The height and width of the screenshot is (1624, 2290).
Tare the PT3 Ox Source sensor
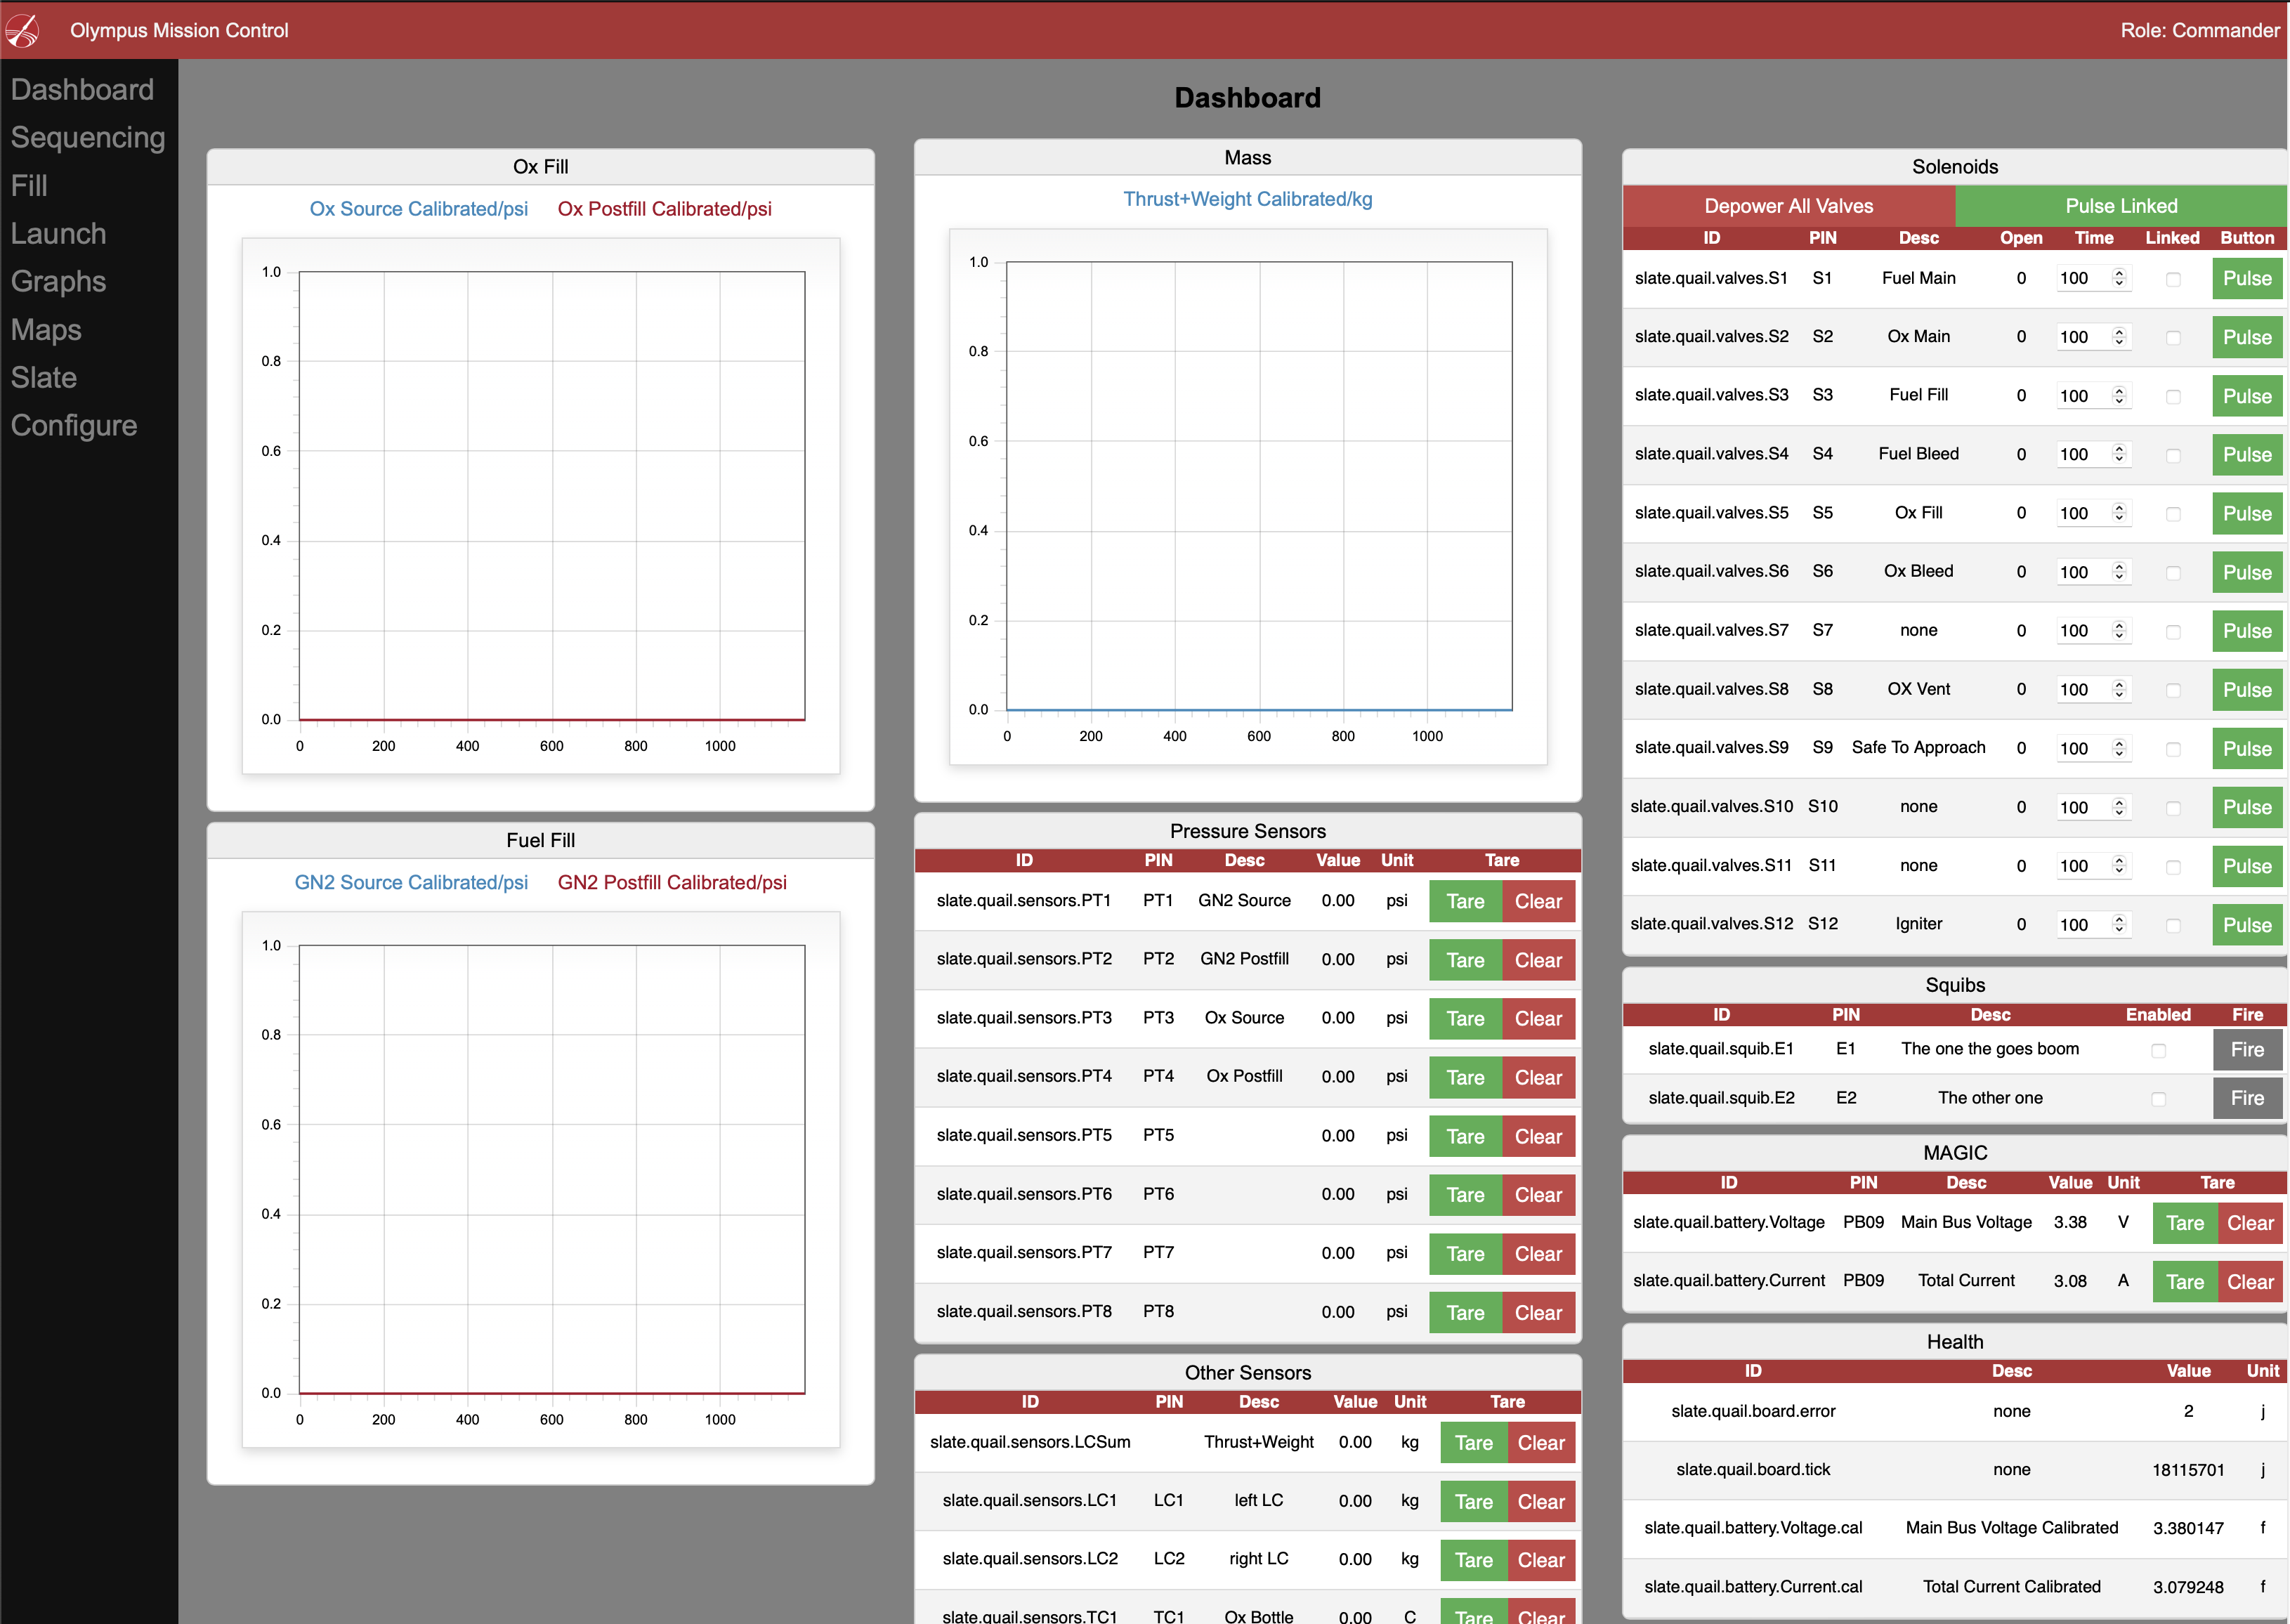point(1464,1019)
